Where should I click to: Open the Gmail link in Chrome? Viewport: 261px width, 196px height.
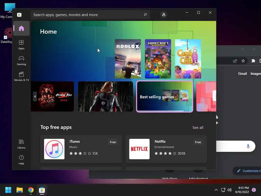pyautogui.click(x=242, y=73)
